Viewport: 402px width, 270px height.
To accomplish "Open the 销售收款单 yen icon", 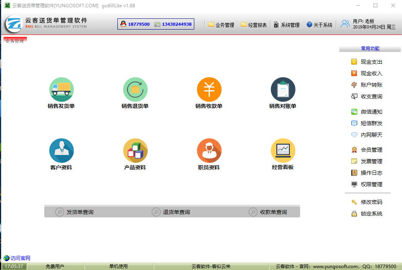I will tap(209, 89).
